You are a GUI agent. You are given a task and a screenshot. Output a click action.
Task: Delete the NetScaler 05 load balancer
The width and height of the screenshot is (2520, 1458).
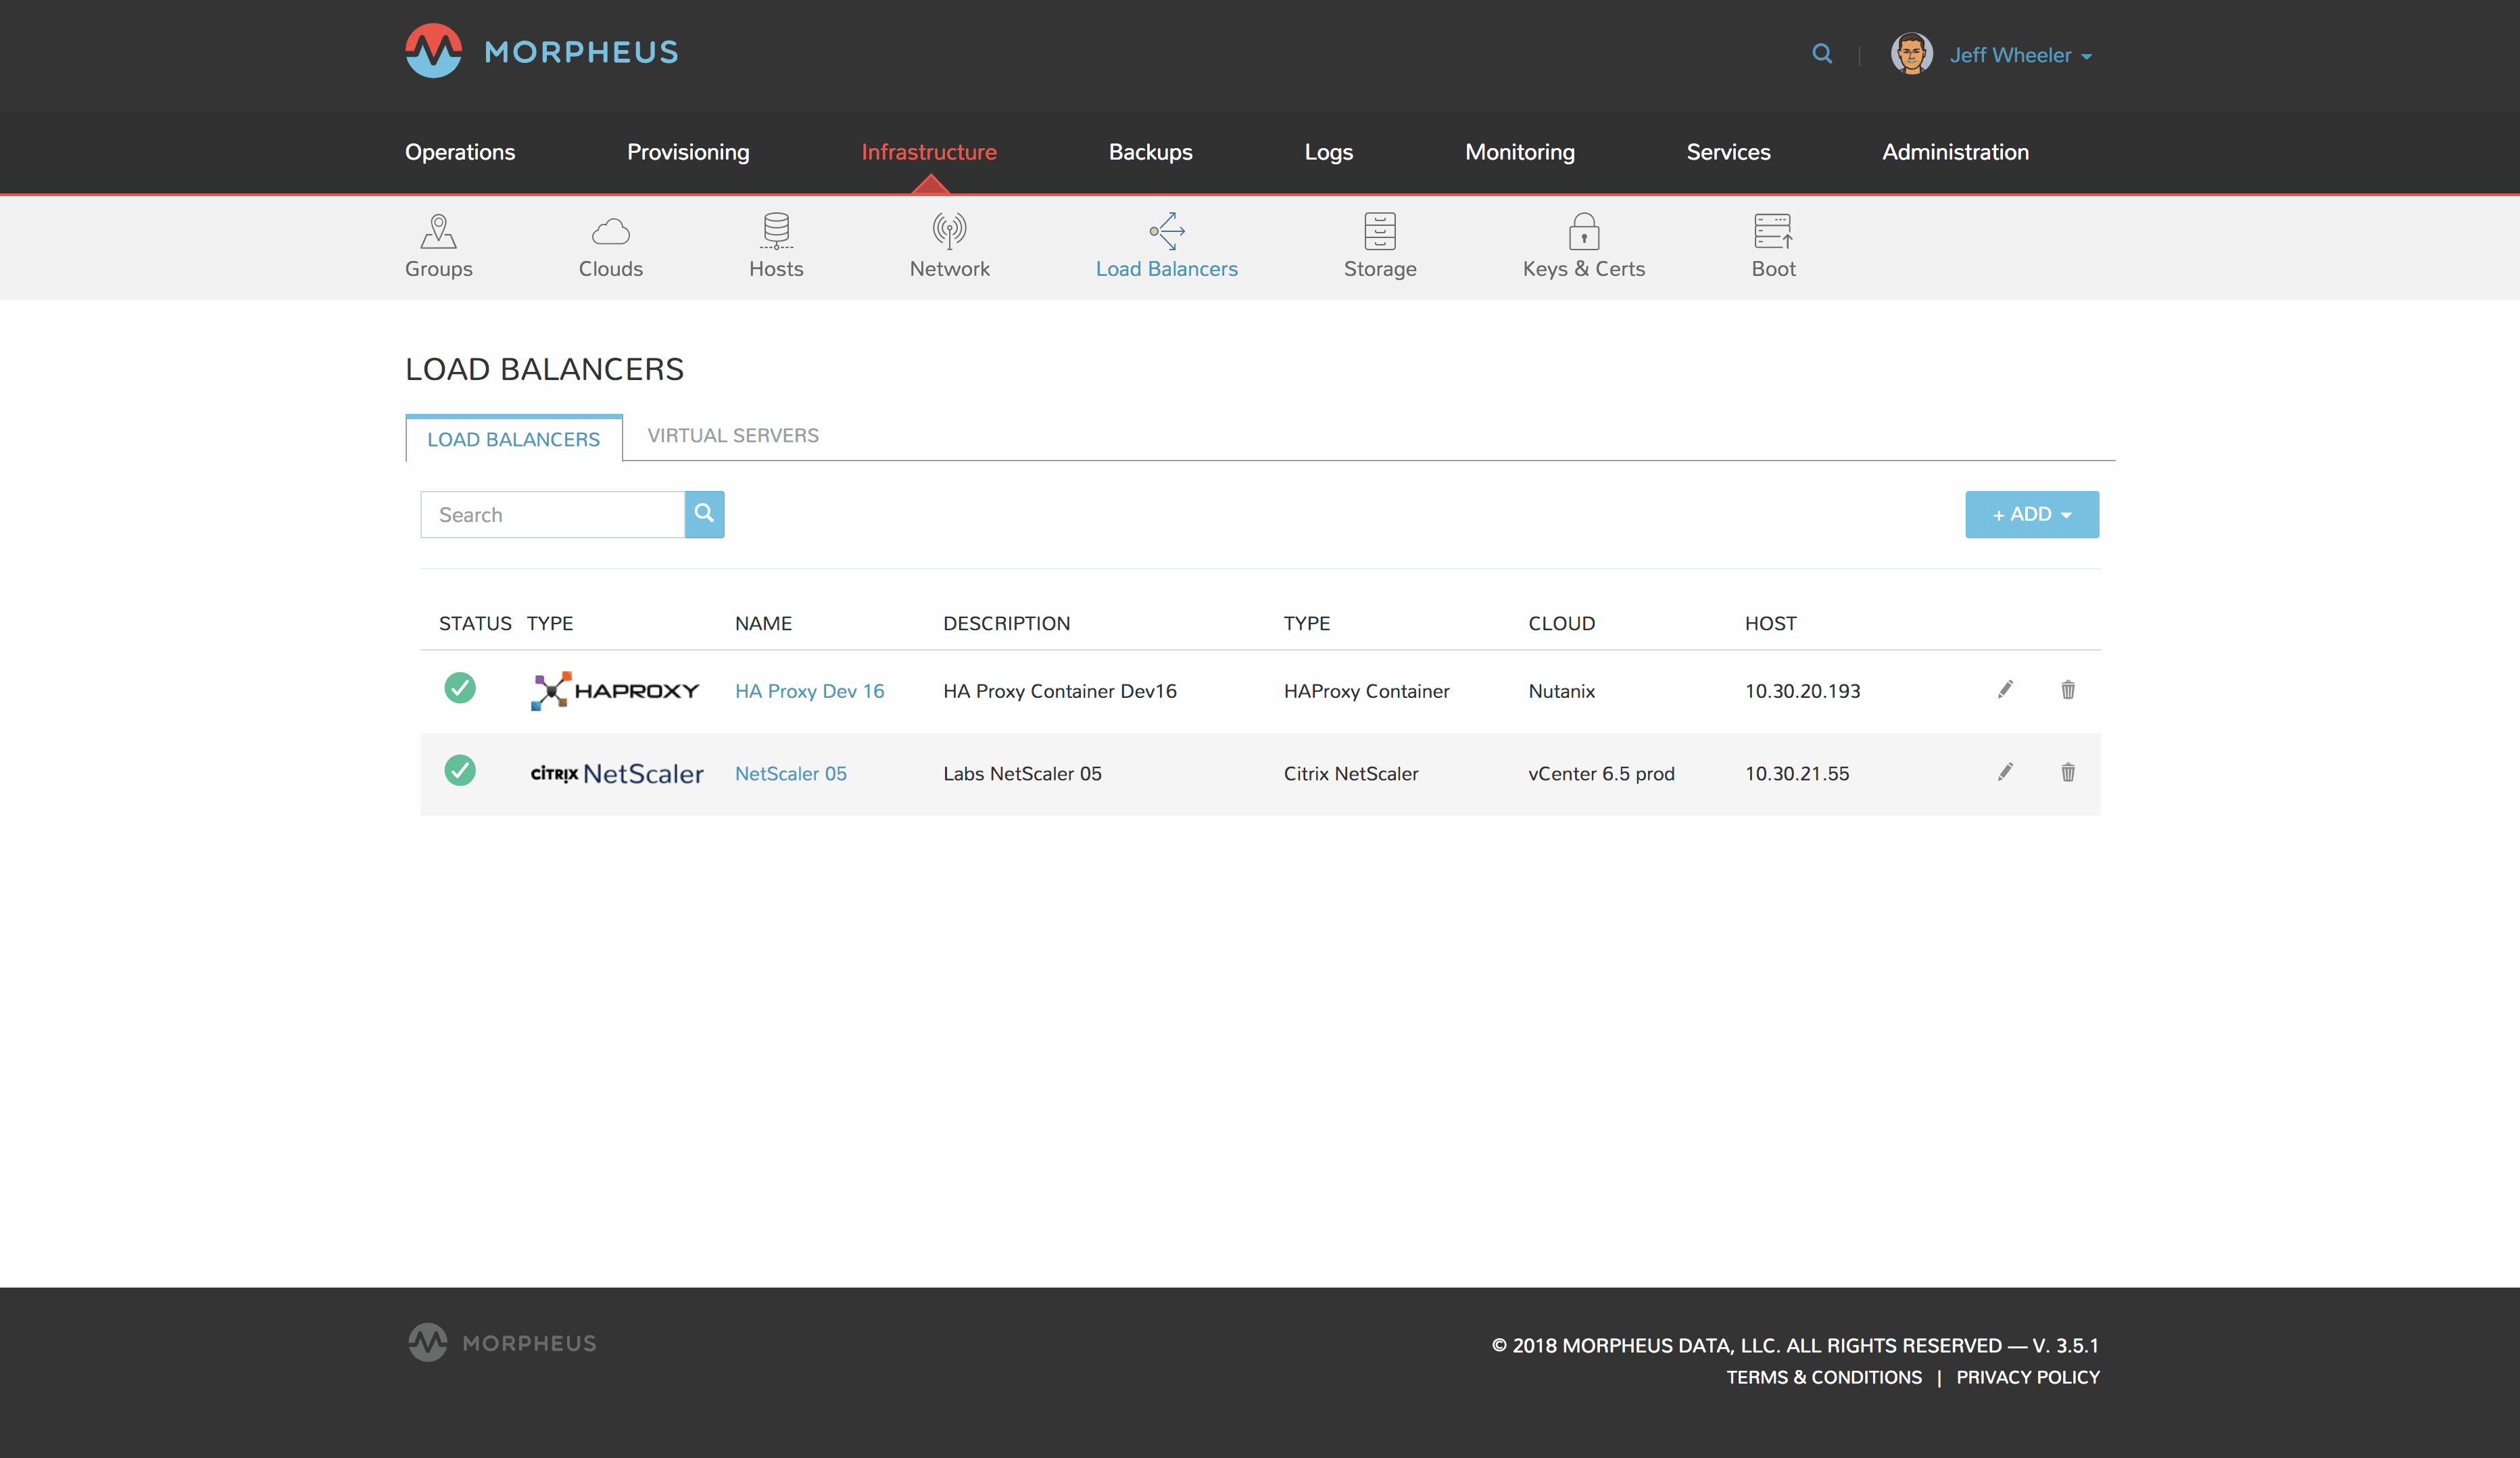(x=2068, y=772)
